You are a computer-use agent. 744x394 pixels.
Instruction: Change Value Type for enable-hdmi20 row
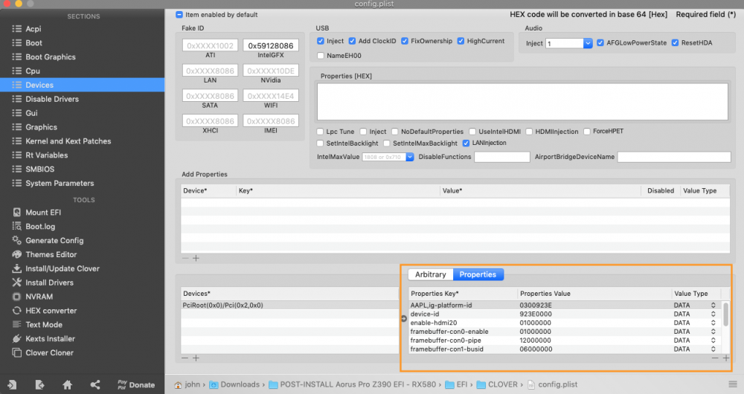pyautogui.click(x=713, y=323)
